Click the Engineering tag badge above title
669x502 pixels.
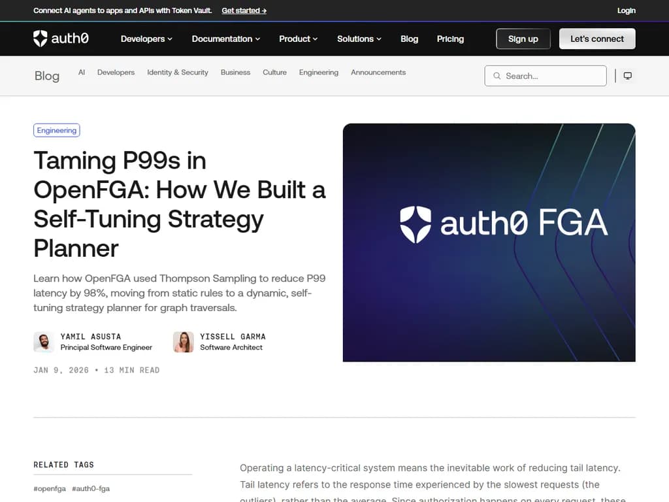tap(57, 130)
